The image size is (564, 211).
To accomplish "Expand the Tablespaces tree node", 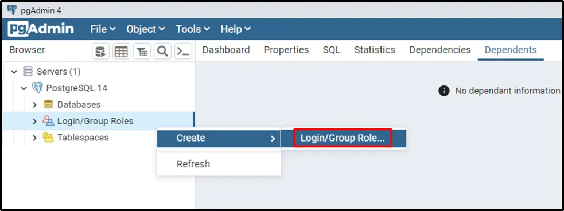I will pos(34,138).
